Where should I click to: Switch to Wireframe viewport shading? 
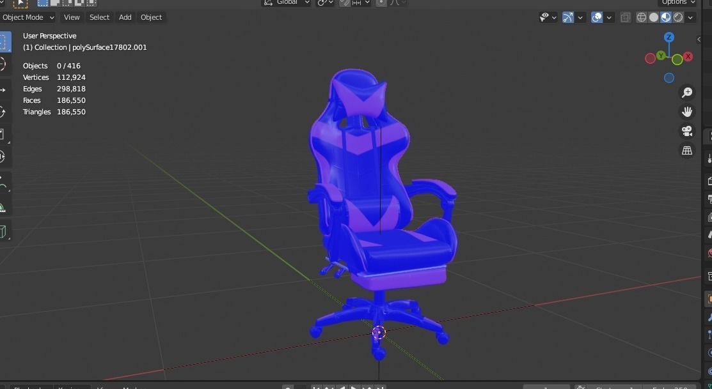[642, 17]
